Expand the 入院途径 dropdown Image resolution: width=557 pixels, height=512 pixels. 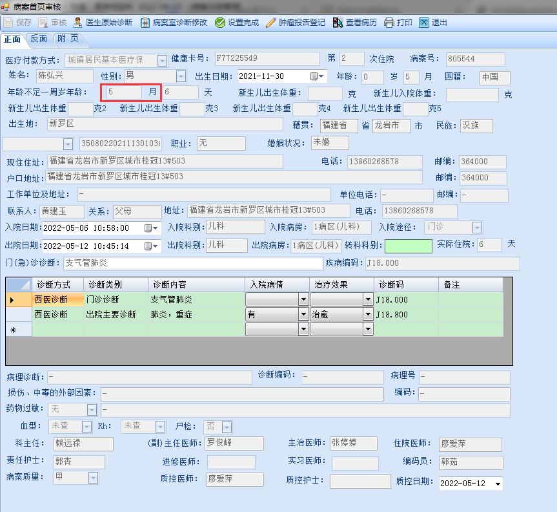(477, 228)
